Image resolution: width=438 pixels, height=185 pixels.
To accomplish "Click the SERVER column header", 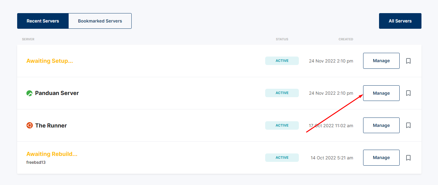I will (x=28, y=39).
